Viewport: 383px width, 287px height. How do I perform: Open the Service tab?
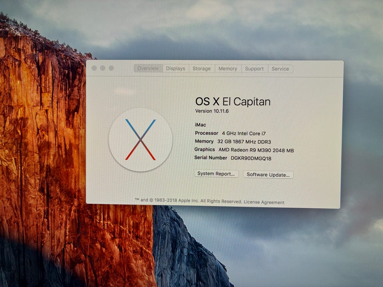pos(280,69)
